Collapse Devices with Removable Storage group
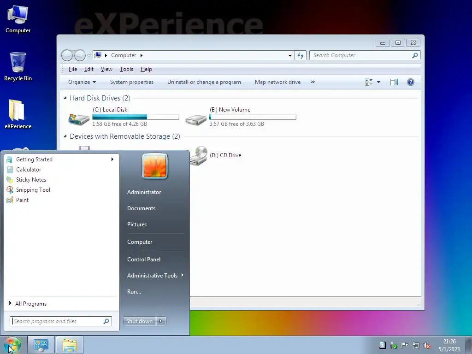 [x=65, y=136]
